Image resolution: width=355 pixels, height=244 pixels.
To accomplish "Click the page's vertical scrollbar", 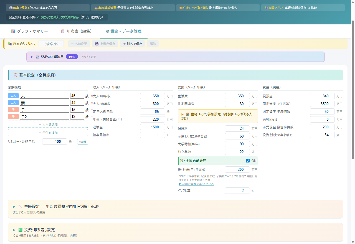I will coord(353,90).
